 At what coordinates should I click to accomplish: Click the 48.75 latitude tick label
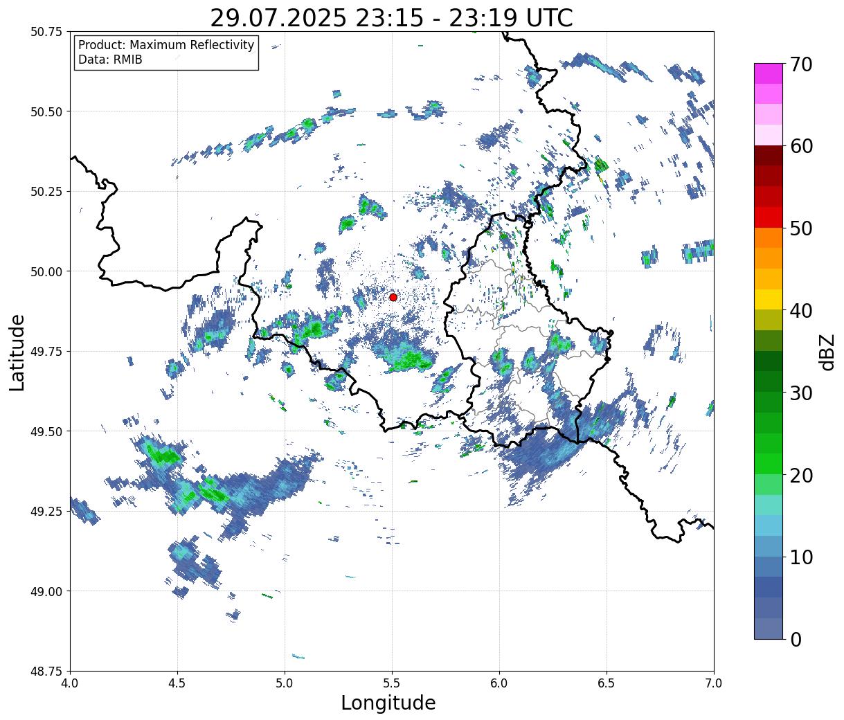point(46,671)
